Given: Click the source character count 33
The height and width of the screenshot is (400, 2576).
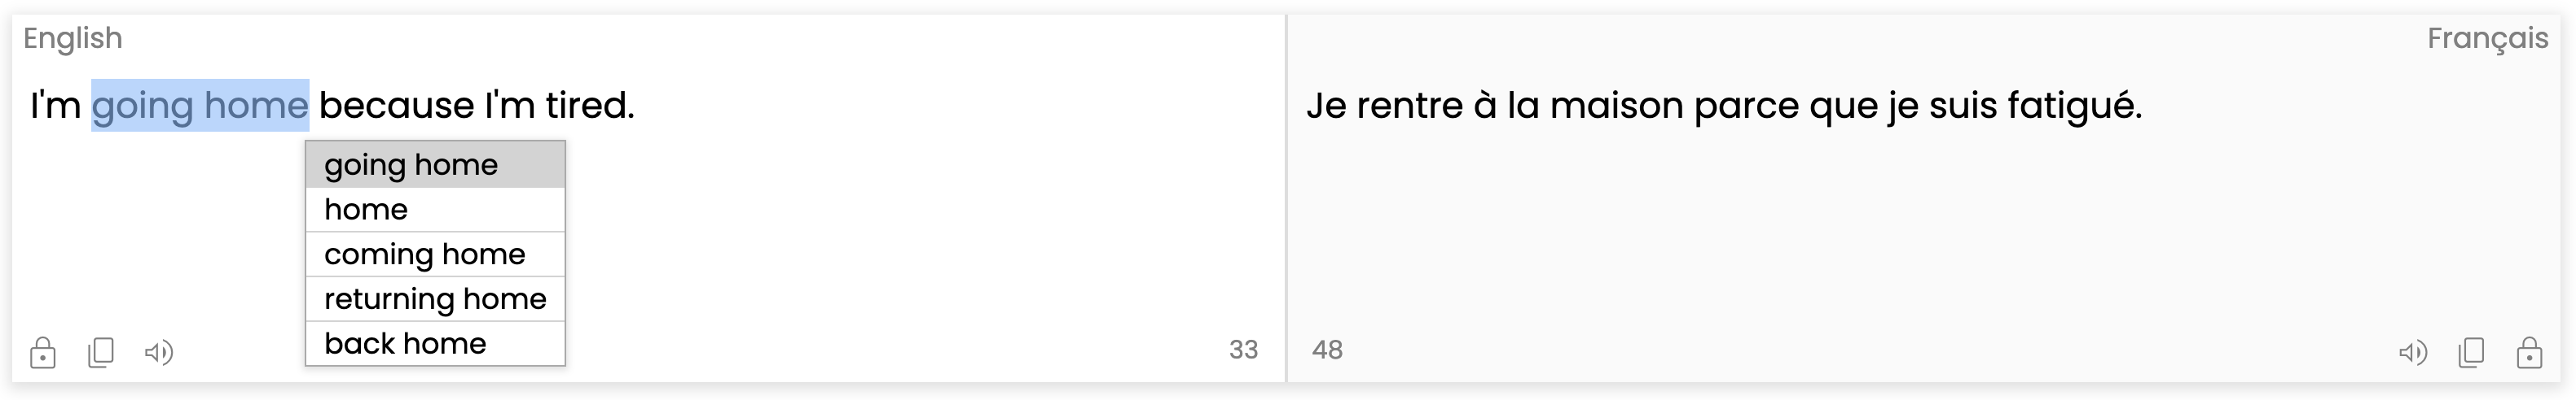Looking at the screenshot, I should click(1243, 350).
